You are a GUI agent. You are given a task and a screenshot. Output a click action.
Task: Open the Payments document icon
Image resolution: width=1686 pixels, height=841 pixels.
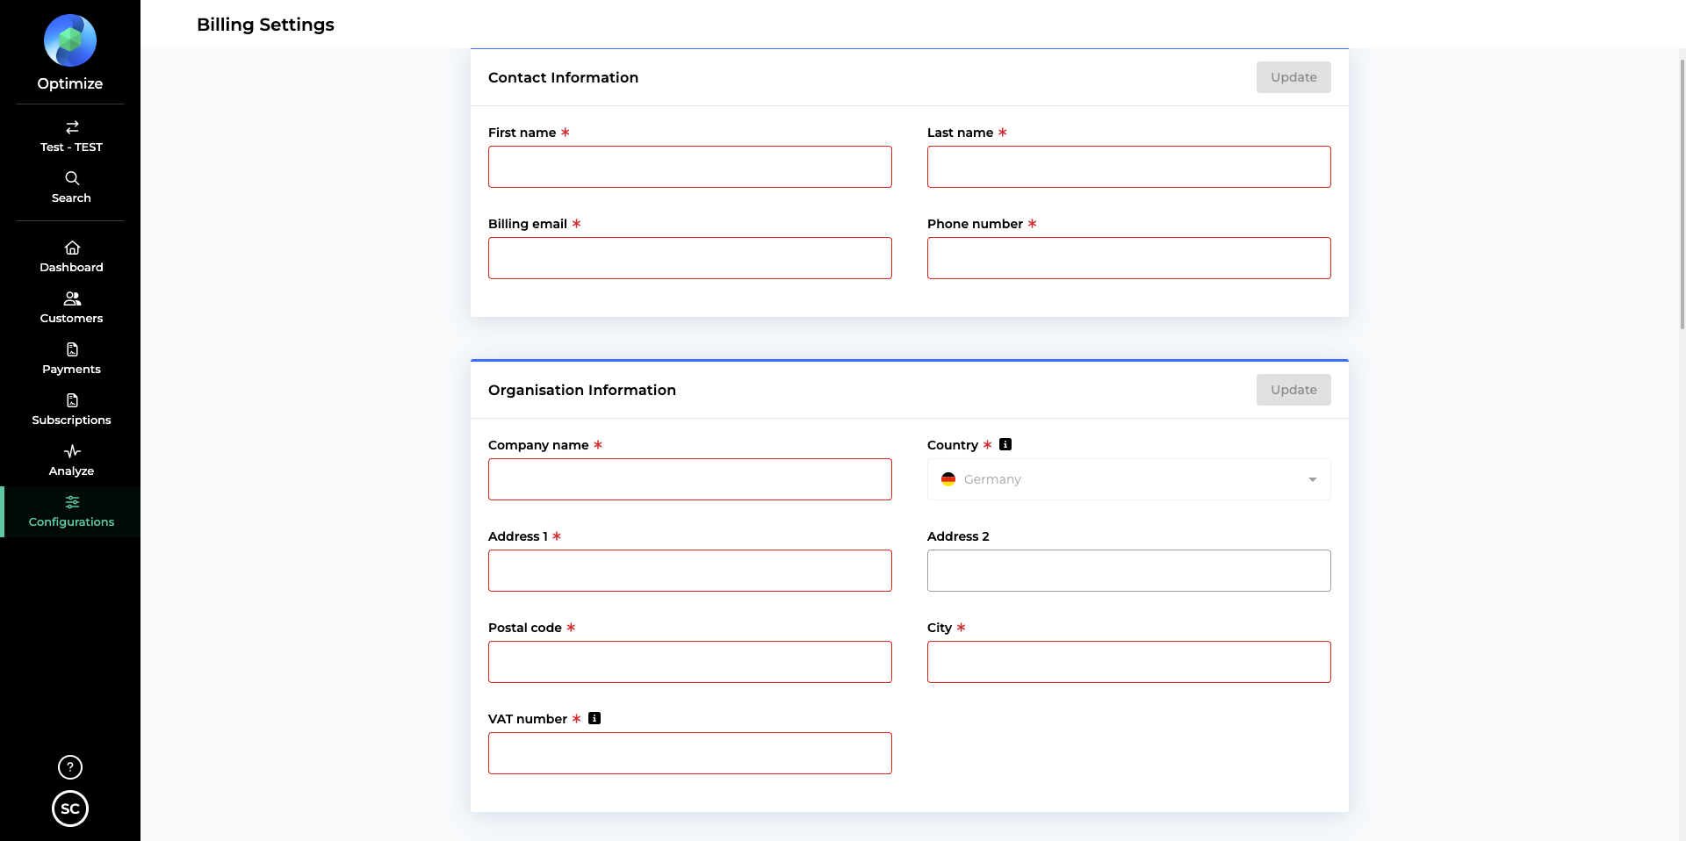[72, 349]
